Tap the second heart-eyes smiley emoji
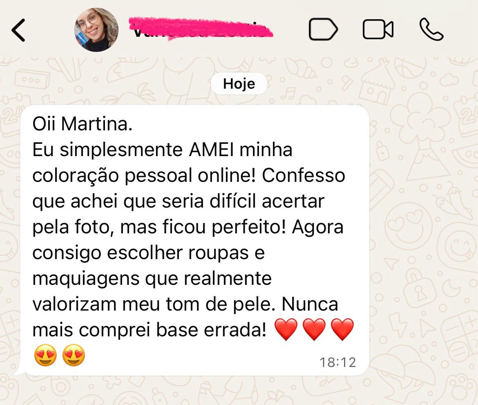The image size is (478, 405). 74,355
